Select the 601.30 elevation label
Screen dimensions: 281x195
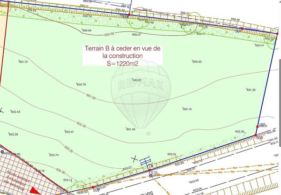point(251,90)
